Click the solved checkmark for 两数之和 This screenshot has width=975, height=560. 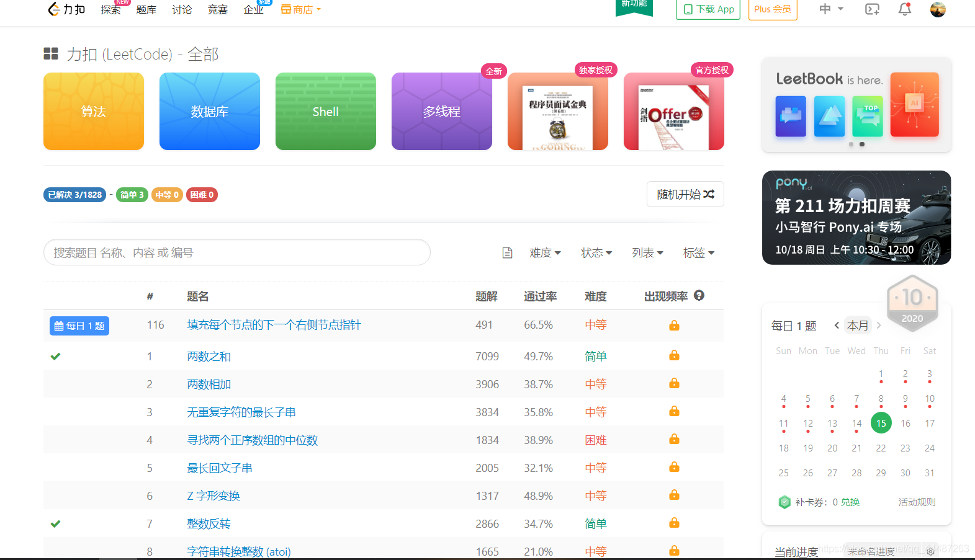(x=55, y=357)
